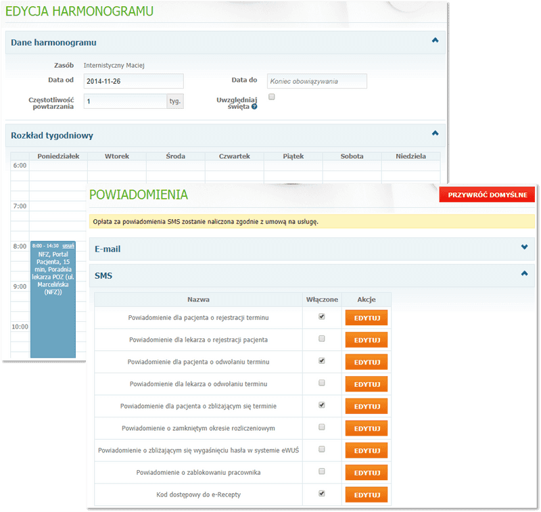Screen dimensions: 541x512
Task: Enable SMS for lekarza o odwołaniu terminu
Action: coord(322,383)
